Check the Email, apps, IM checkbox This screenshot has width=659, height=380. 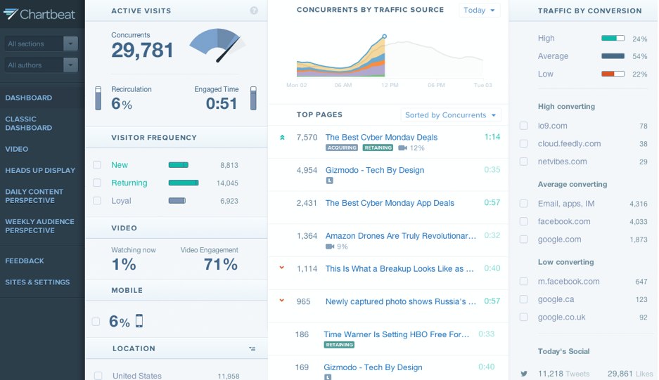[x=524, y=204]
